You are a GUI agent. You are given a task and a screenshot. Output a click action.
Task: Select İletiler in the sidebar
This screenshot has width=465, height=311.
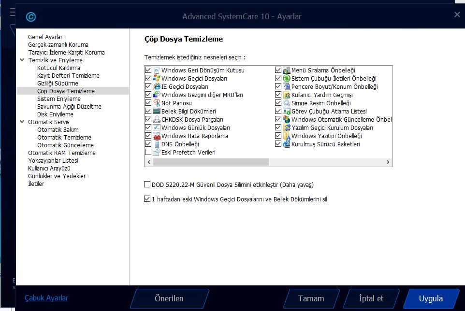36,184
